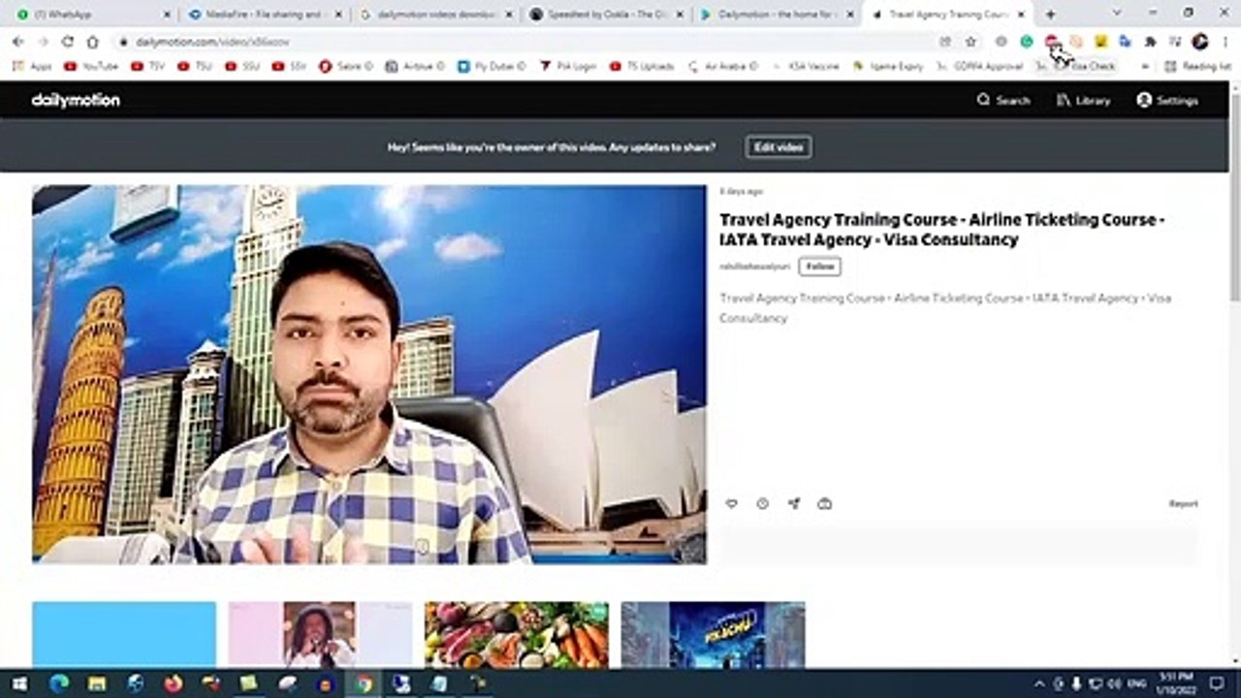1241x698 pixels.
Task: Share the video using share icon
Action: click(x=793, y=503)
